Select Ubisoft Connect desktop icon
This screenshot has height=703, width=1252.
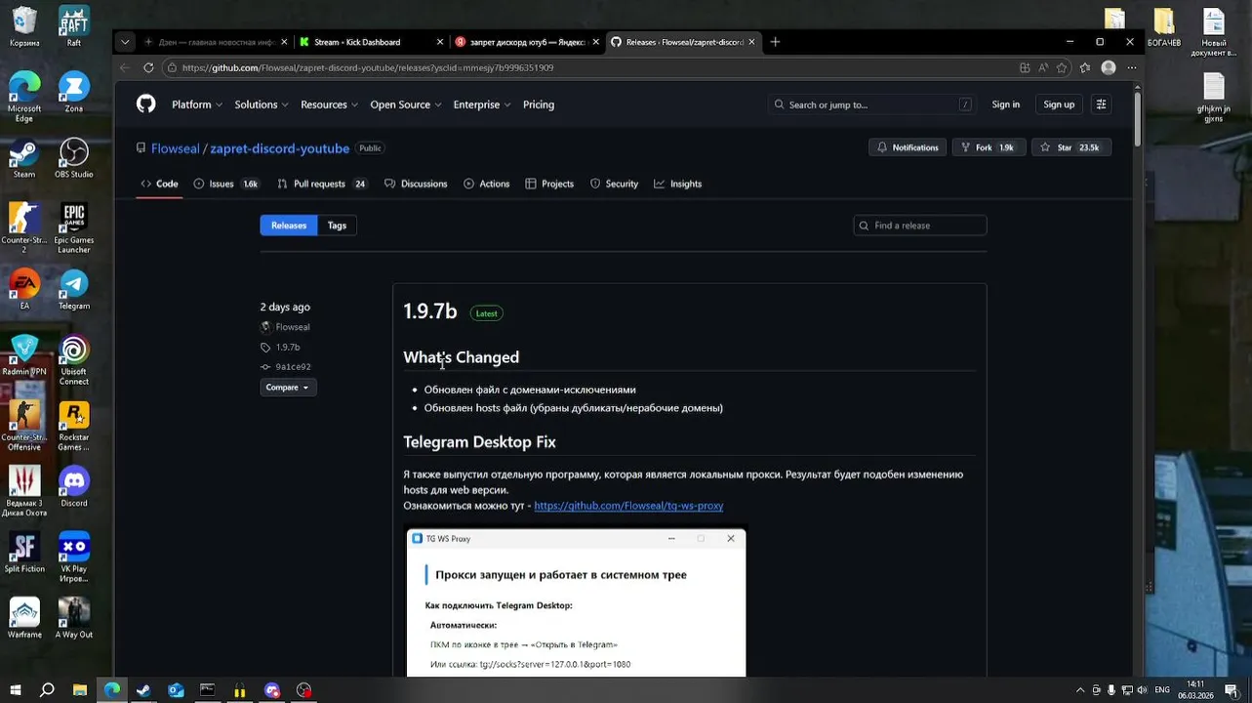(74, 360)
